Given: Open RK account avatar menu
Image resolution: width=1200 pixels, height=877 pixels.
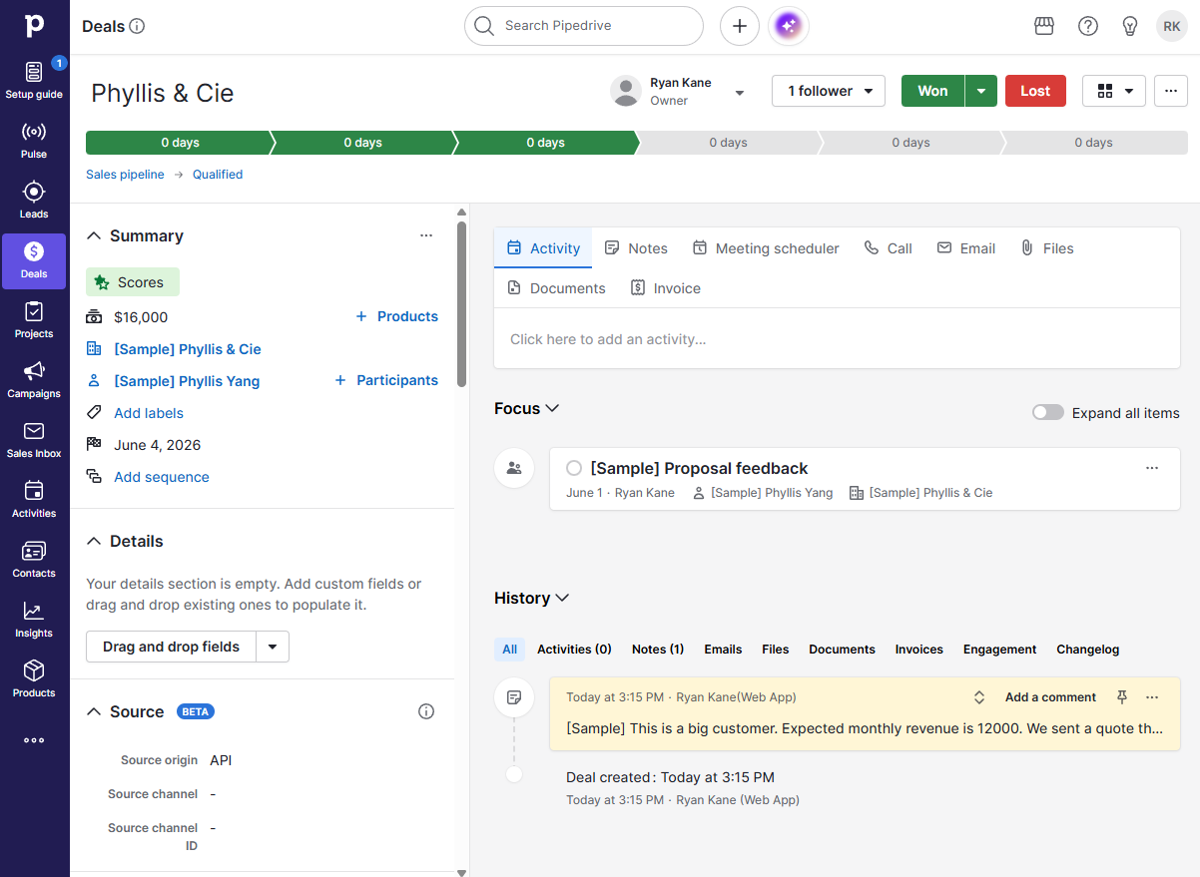Looking at the screenshot, I should (1172, 26).
